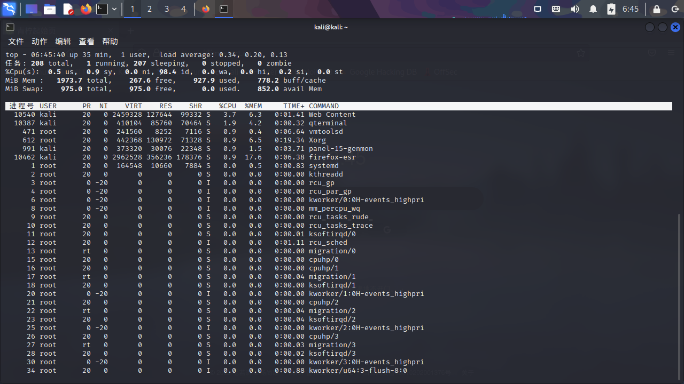
Task: Click PID 10540 in process list
Action: 25,115
